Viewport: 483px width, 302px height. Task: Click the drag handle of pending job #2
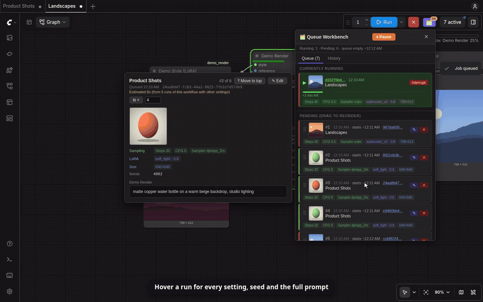(x=304, y=157)
